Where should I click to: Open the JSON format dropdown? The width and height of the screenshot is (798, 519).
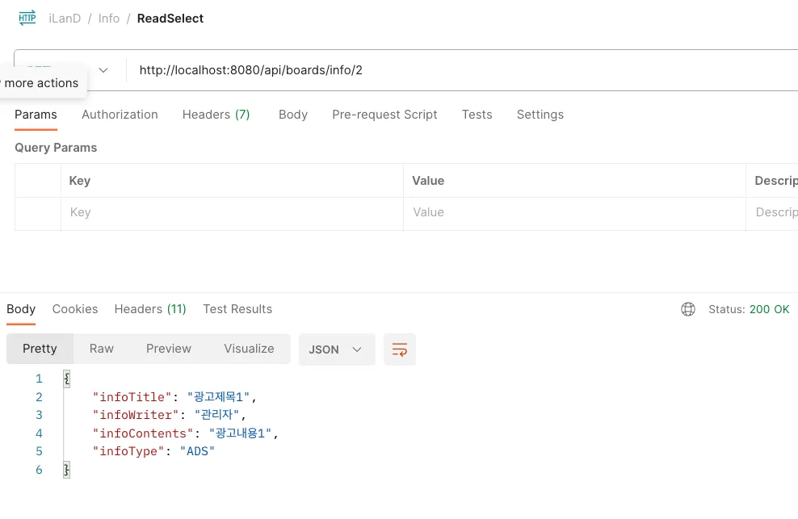[x=336, y=349]
